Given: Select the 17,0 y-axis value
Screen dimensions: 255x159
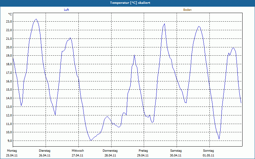Looking at the screenshot, I should coord(9,73).
